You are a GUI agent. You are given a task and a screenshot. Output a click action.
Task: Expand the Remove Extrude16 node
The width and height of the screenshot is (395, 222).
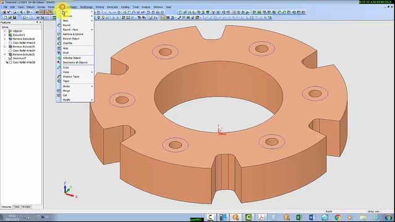(x=4, y=39)
